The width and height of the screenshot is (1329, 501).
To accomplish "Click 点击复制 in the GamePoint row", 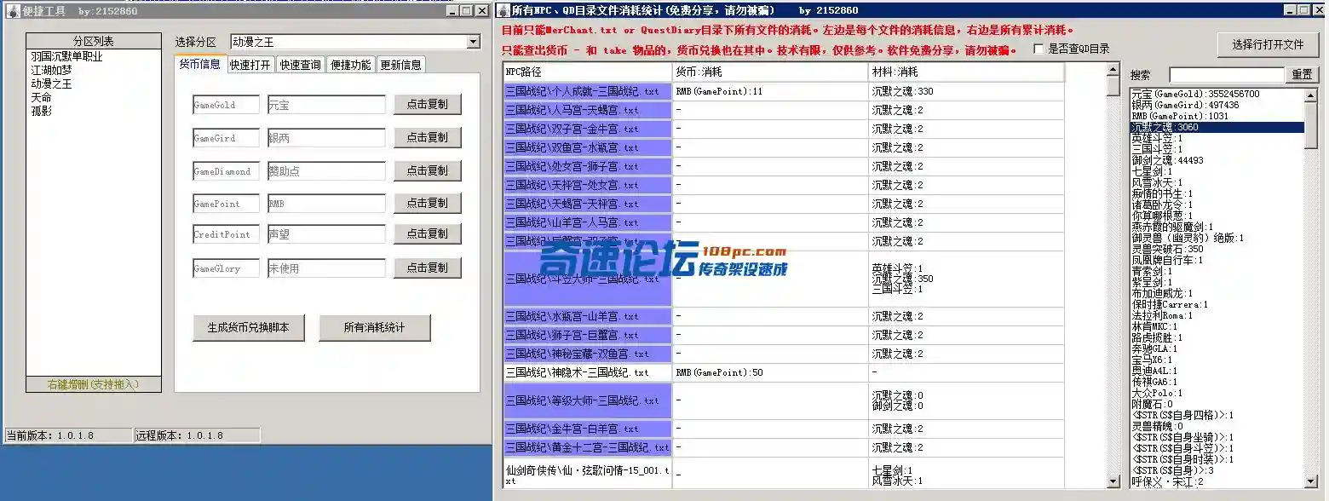I will point(427,203).
